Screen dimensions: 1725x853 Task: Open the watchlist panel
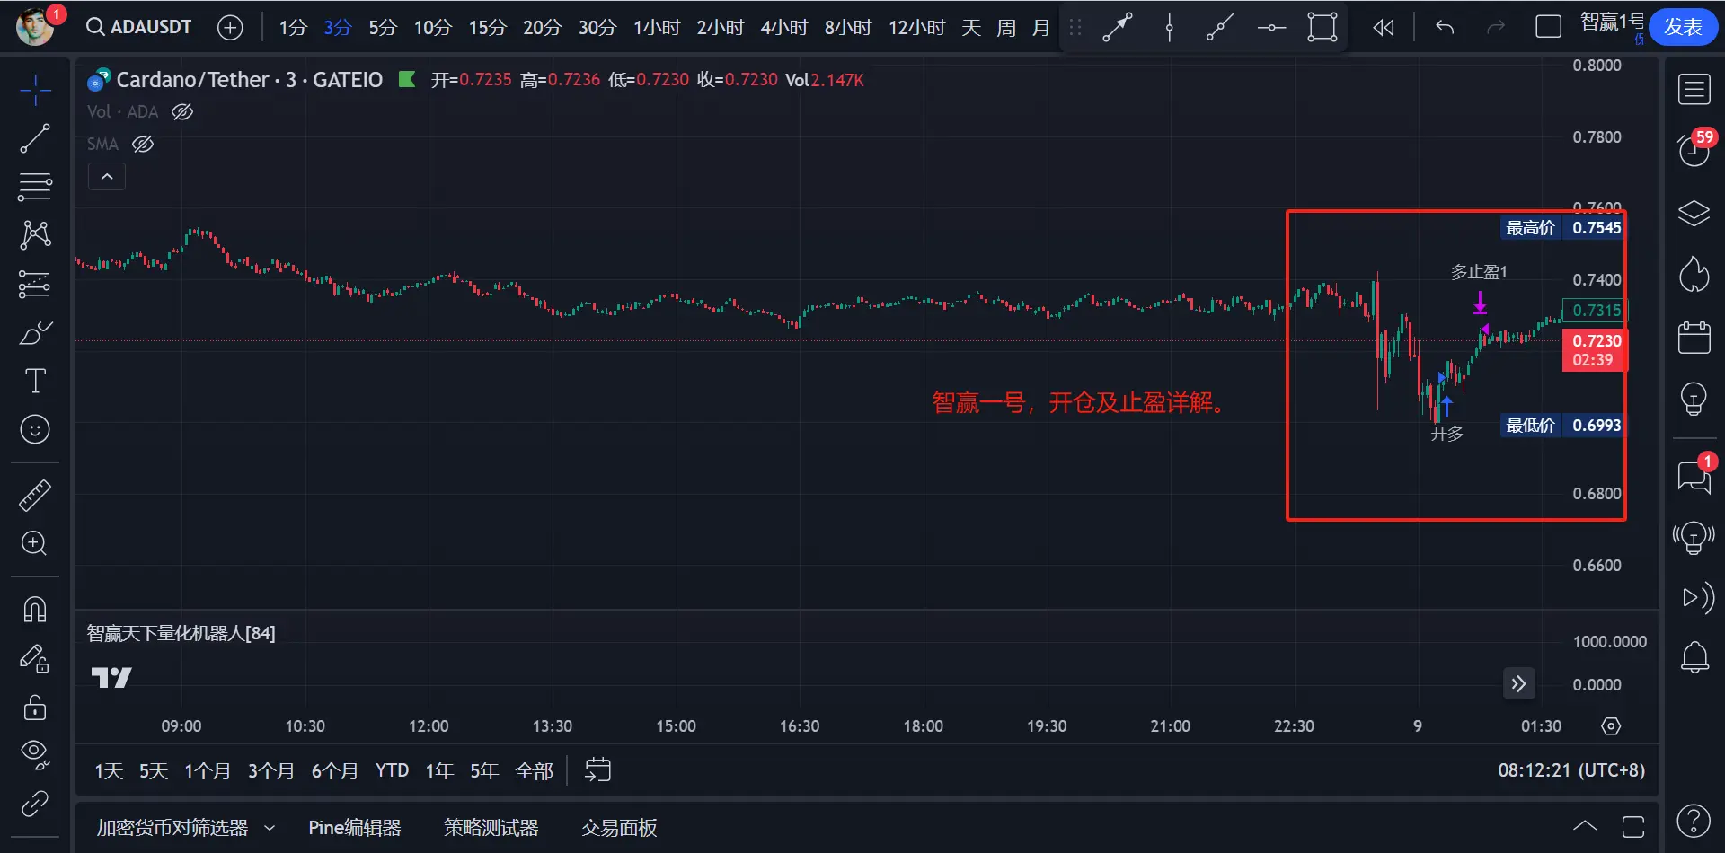click(1694, 89)
